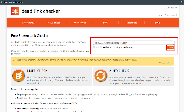Click the Login link

pos(161,15)
